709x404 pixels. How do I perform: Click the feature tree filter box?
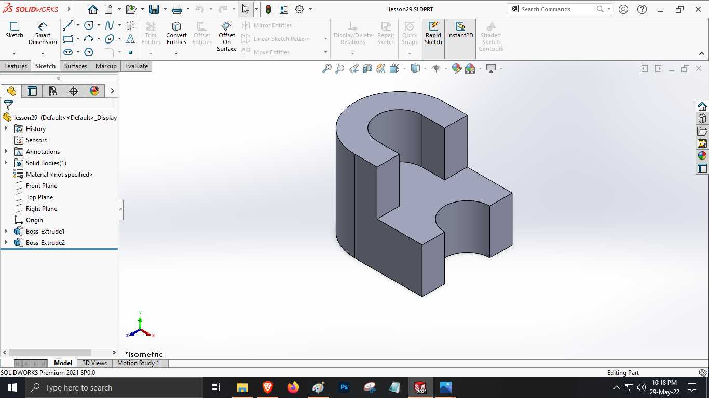60,105
